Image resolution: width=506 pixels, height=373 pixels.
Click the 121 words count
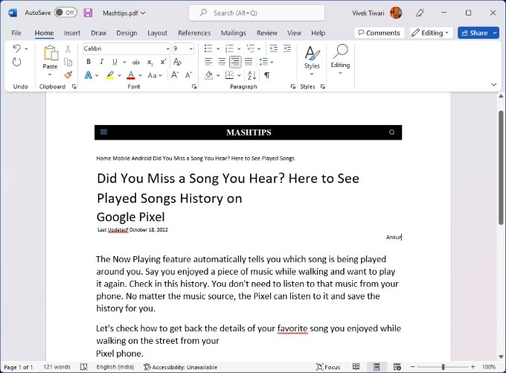[57, 367]
